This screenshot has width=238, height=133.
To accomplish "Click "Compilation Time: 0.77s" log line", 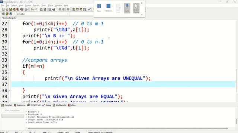I will click(x=41, y=122).
